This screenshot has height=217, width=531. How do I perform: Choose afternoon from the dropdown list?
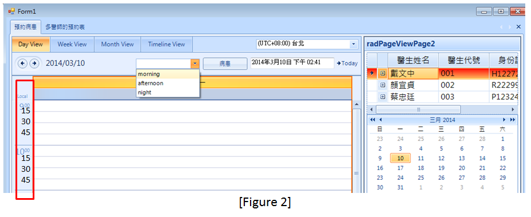point(167,83)
